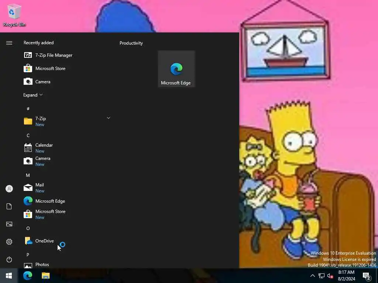378x283 pixels.
Task: Click the 'P' letter header
Action: coord(28,255)
